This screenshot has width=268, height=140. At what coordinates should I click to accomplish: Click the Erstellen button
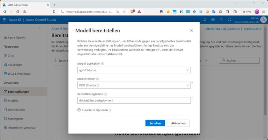click(155, 123)
